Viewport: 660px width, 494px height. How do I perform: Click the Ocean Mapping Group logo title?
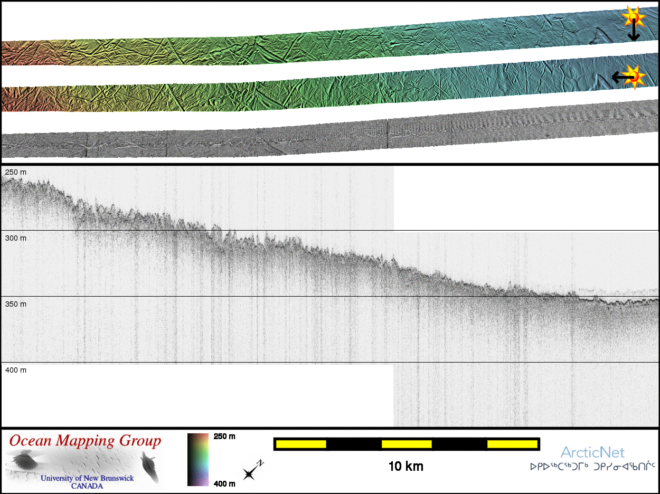(x=85, y=441)
